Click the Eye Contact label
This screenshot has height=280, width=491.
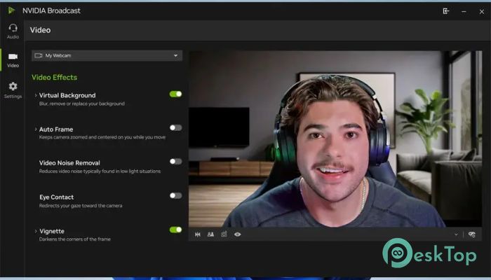(x=56, y=197)
